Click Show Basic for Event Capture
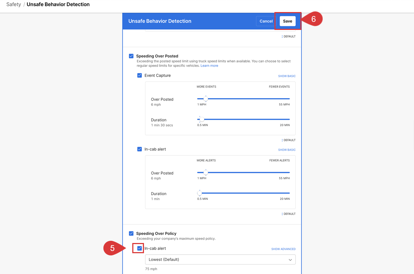The width and height of the screenshot is (414, 274). coord(286,76)
